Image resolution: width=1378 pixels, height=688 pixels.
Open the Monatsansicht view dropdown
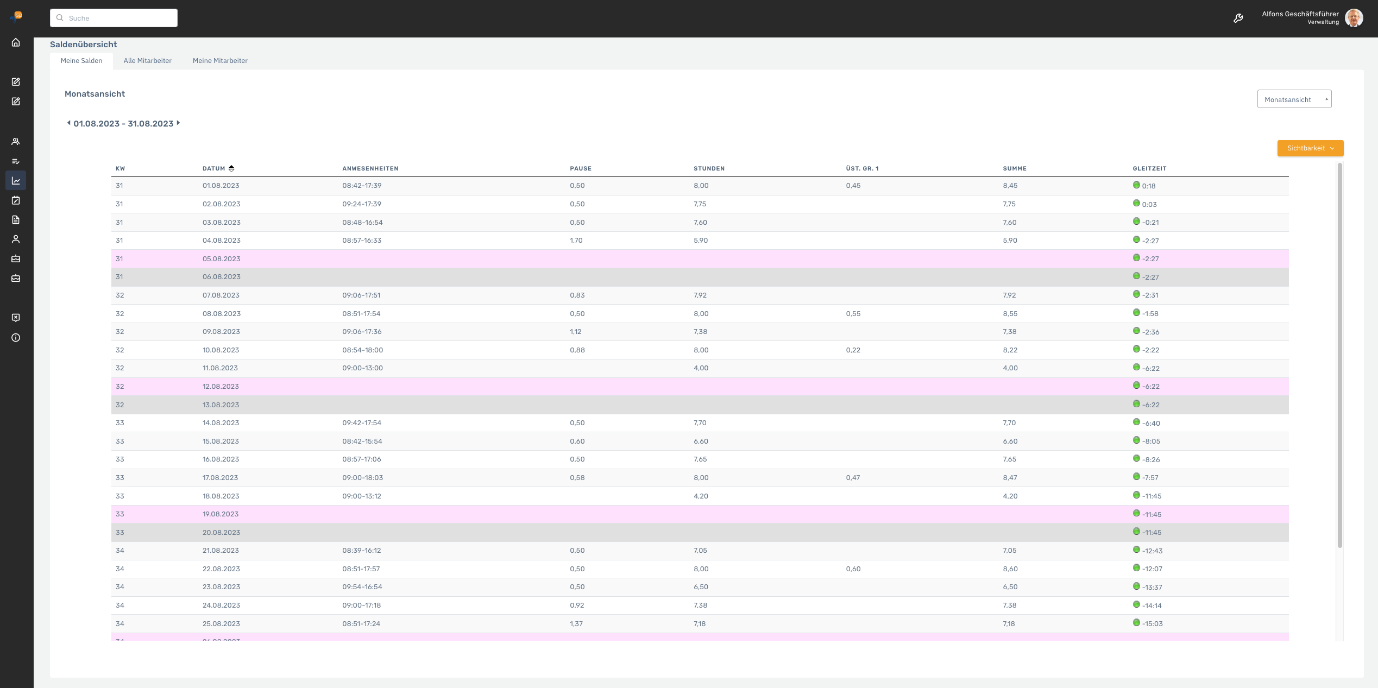[x=1294, y=99]
